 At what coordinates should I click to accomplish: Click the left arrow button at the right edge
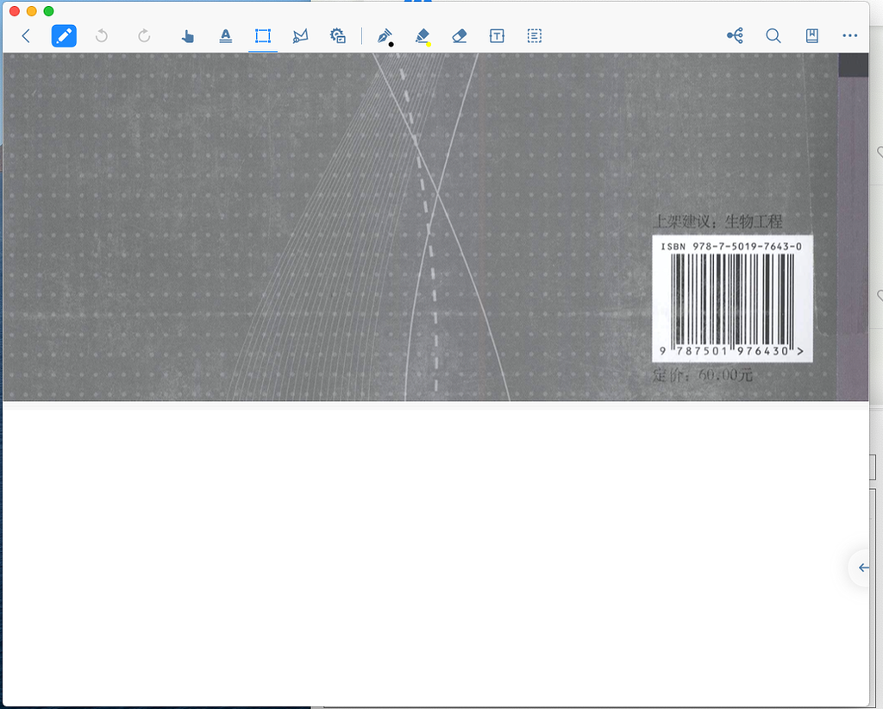tap(863, 568)
